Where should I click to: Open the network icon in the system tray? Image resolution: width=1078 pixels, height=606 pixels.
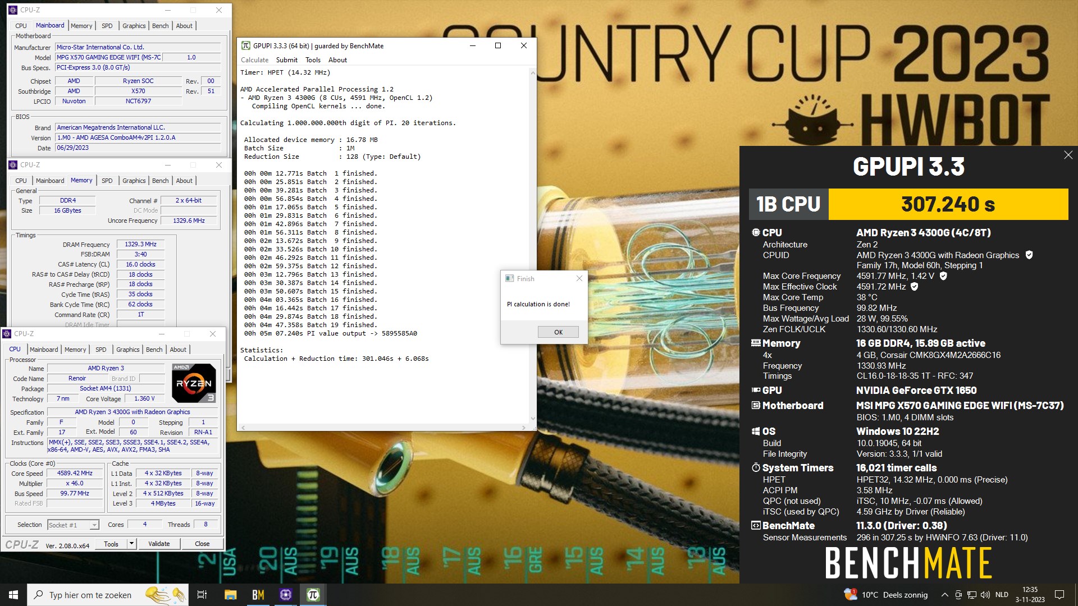(x=971, y=595)
